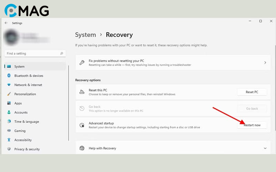The height and width of the screenshot is (172, 276).
Task: Click the Accessibility figure icon
Action: (9, 140)
